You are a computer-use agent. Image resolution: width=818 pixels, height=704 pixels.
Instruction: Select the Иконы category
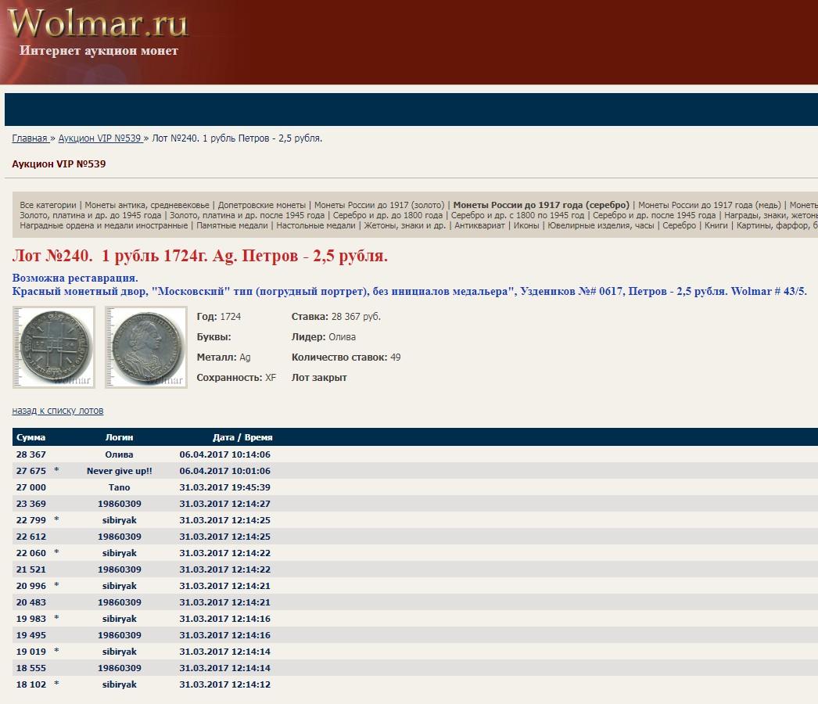(526, 225)
